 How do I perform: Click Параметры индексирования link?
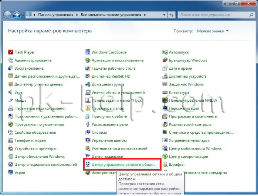tap(40, 108)
